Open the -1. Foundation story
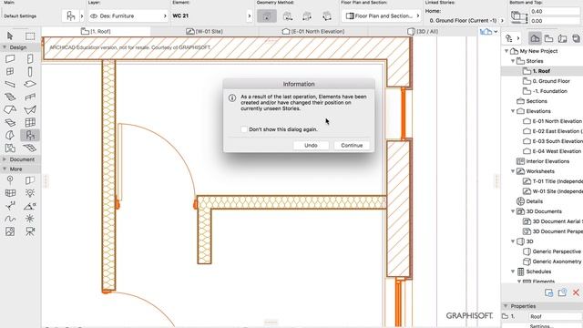Screen dimensions: 583x328 [x=550, y=91]
